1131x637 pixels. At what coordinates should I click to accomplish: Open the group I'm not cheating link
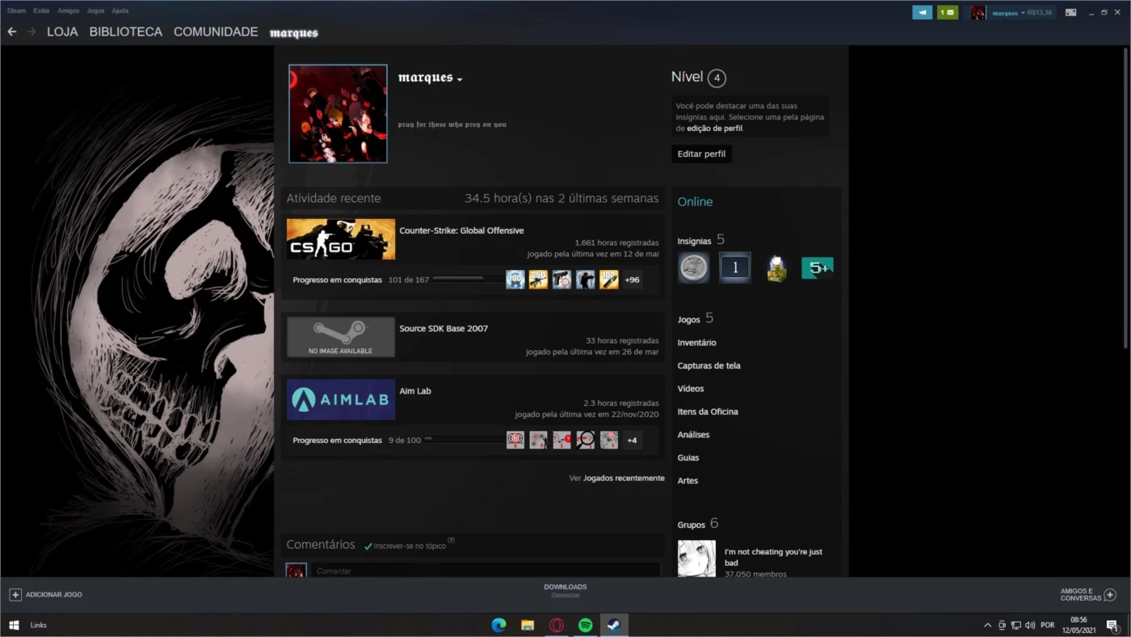tap(773, 557)
